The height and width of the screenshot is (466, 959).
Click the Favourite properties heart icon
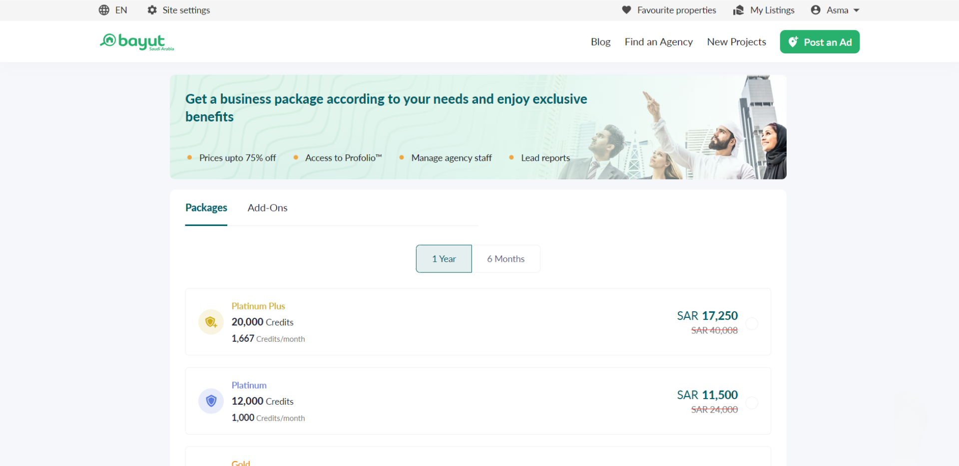coord(626,10)
